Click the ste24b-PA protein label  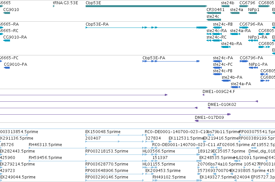pyautogui.click(x=232, y=77)
